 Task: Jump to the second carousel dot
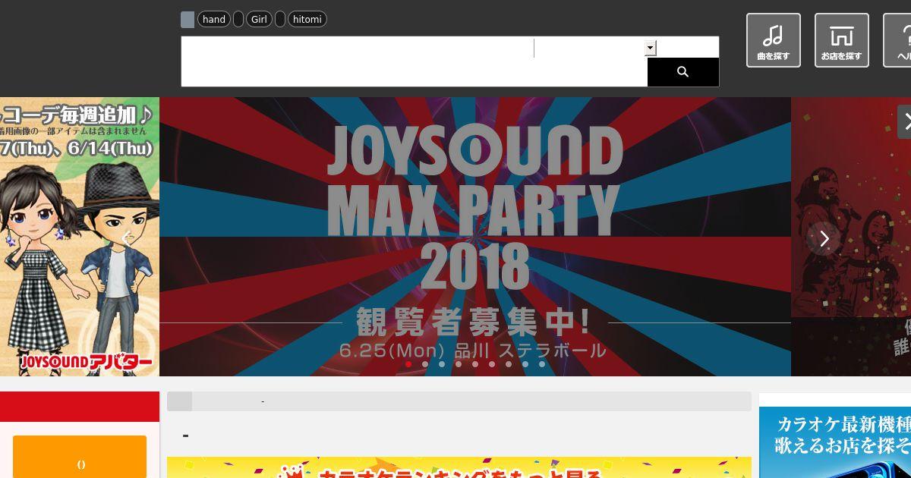[425, 364]
